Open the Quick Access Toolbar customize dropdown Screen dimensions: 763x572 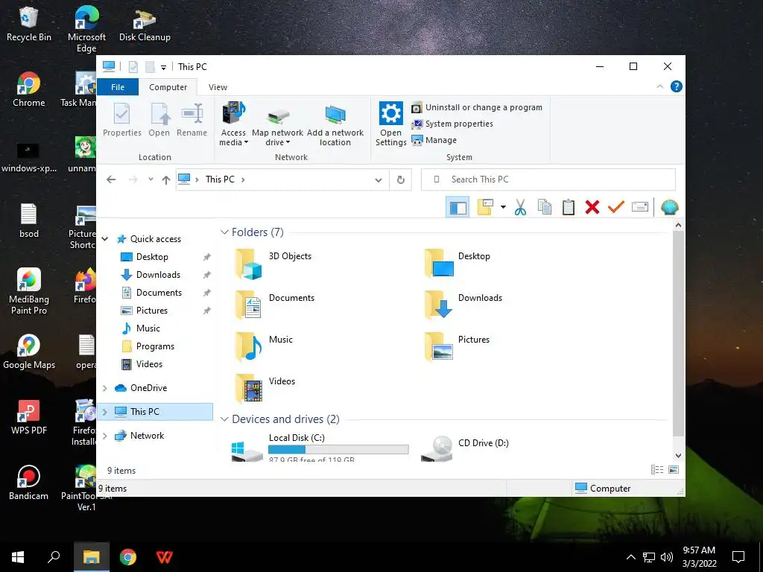[x=163, y=67]
